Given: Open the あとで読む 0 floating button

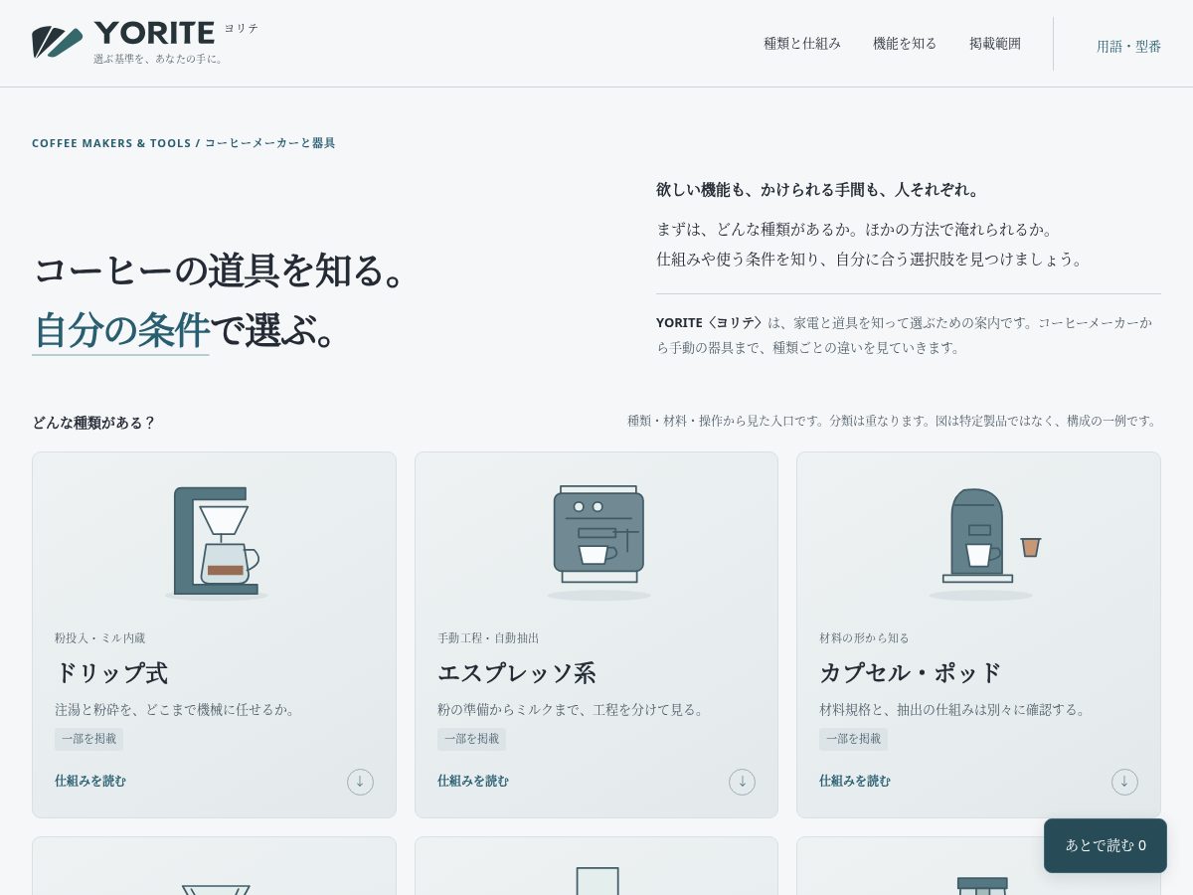Looking at the screenshot, I should (1106, 845).
